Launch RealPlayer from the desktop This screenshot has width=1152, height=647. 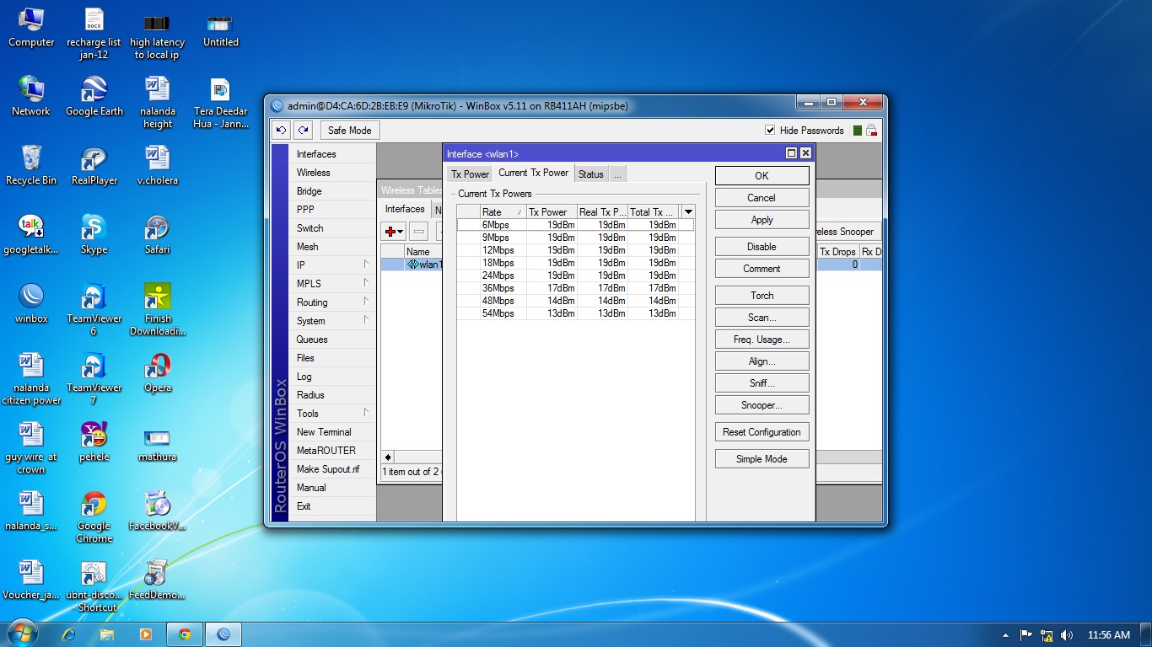94,165
